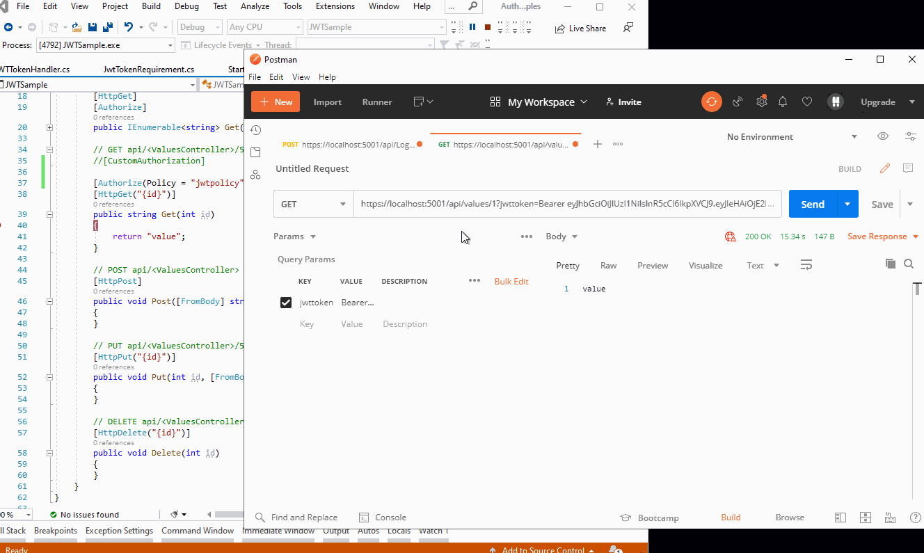Click the pencil edit icon beside BUILD

pos(885,168)
